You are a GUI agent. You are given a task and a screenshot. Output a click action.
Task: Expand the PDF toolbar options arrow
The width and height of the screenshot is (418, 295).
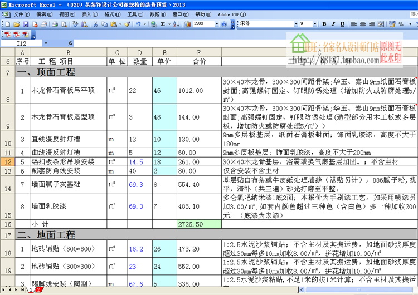click(33, 35)
